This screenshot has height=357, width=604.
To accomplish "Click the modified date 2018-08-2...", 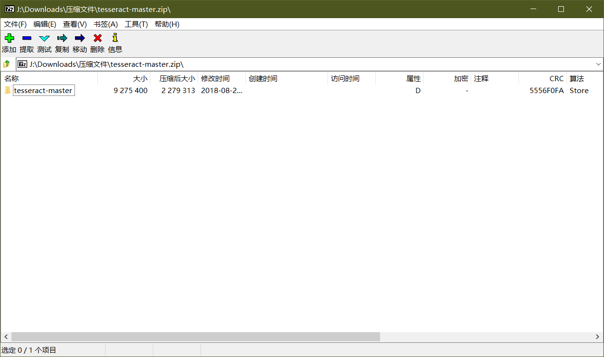I will tap(222, 91).
